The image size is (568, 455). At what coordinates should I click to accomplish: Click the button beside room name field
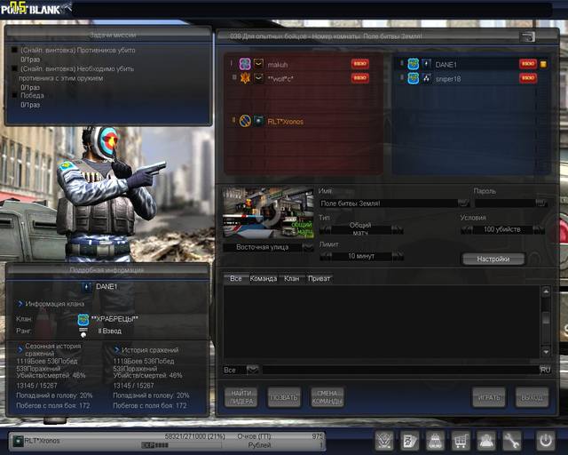point(463,204)
